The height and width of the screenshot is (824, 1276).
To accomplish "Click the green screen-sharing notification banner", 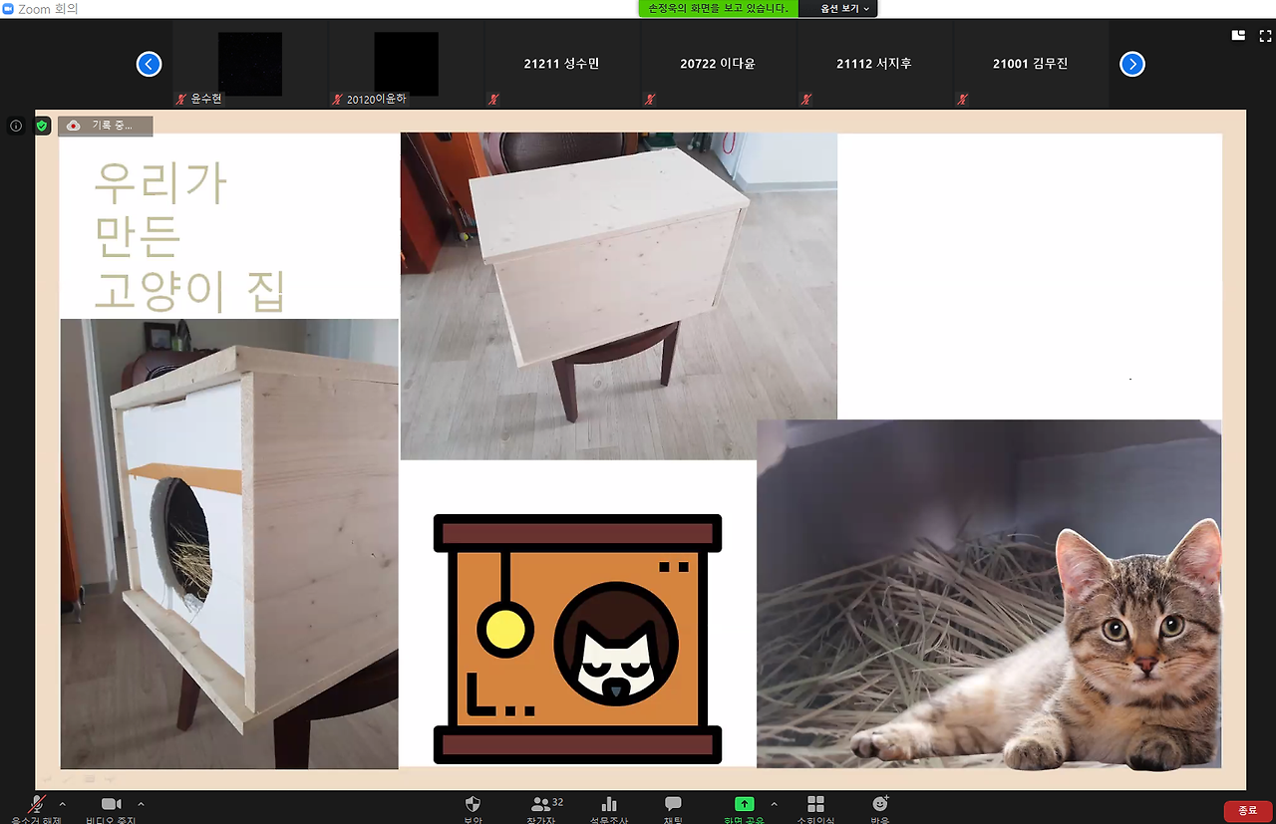I will click(x=718, y=8).
